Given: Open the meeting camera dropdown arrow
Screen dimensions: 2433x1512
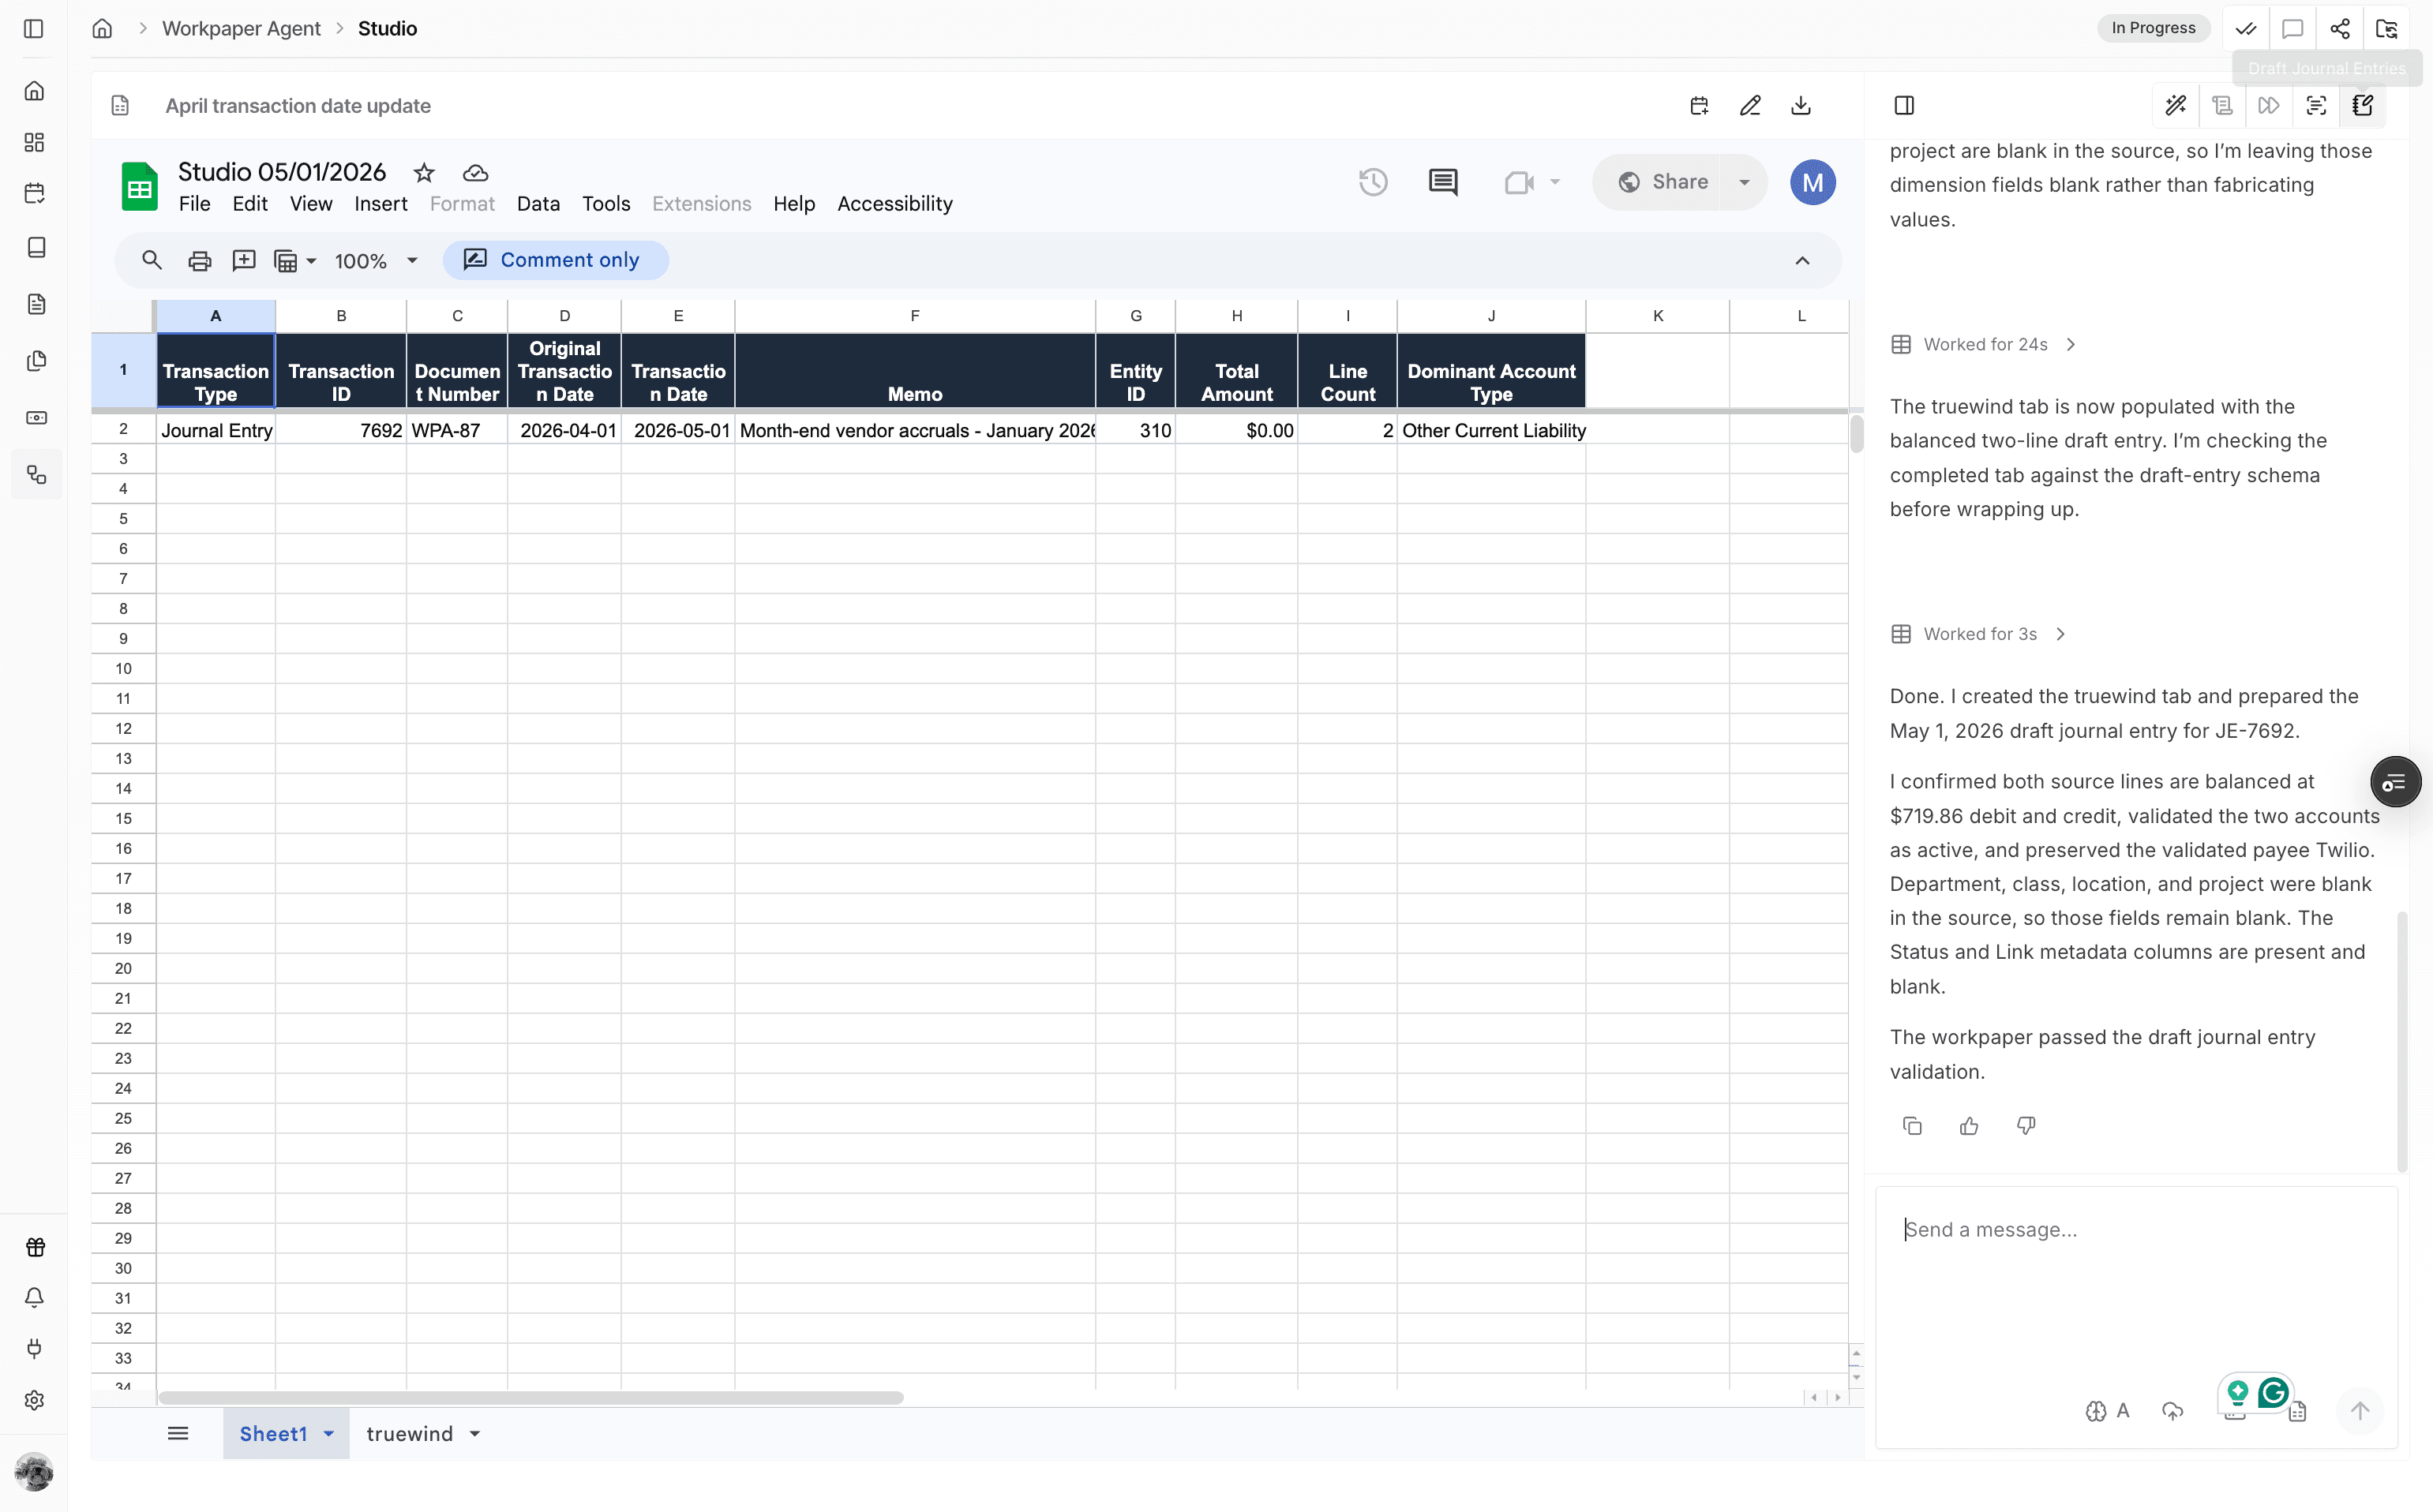Looking at the screenshot, I should (x=1554, y=182).
